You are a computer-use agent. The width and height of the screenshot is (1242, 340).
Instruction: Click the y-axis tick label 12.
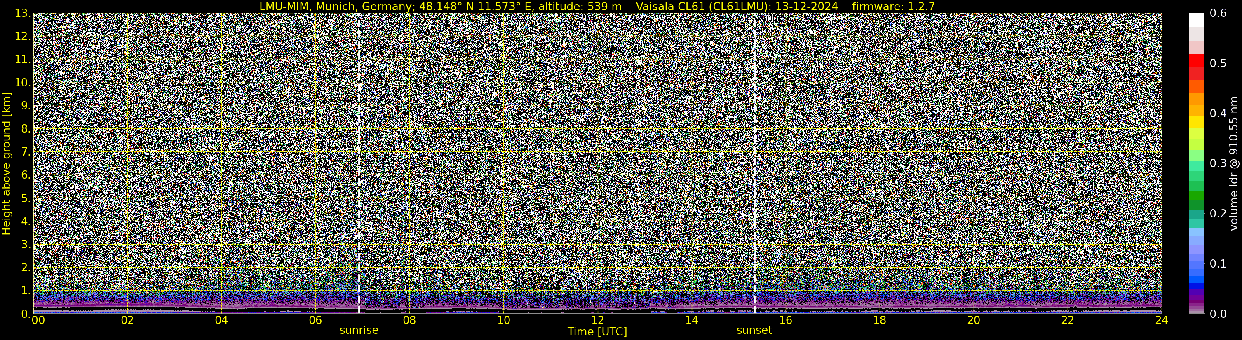23,37
